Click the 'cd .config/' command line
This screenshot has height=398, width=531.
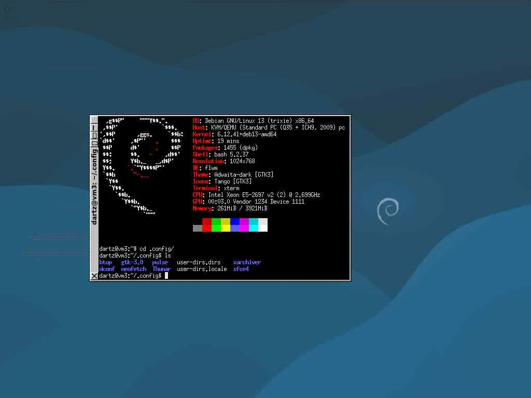coord(157,249)
